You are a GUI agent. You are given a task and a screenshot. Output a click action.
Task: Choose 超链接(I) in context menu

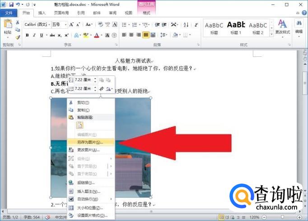91,183
